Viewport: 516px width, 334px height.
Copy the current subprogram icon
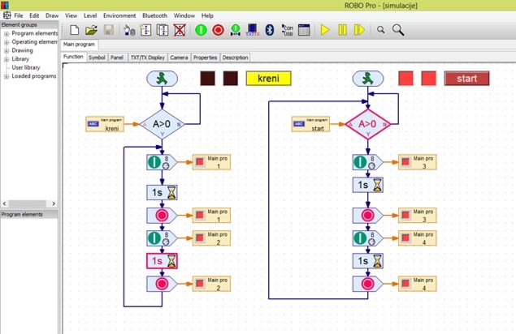(163, 30)
